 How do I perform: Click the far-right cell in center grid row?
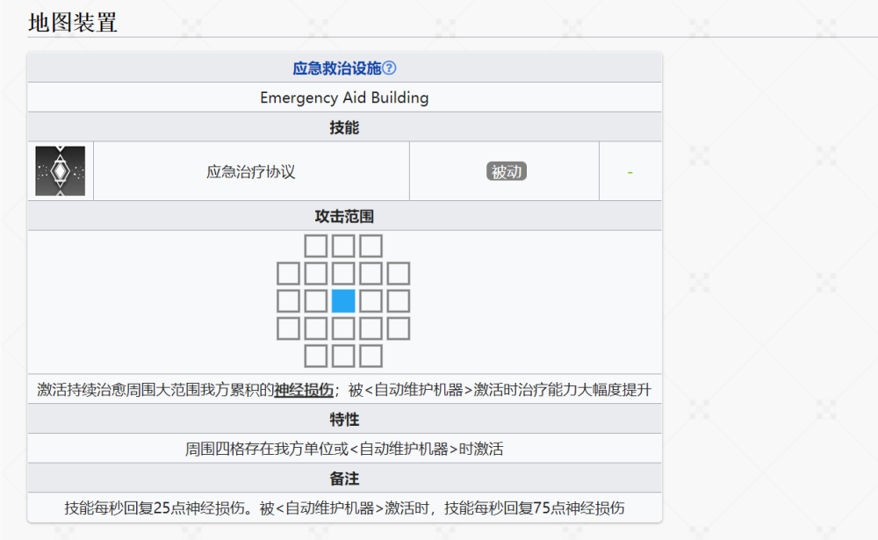398,301
